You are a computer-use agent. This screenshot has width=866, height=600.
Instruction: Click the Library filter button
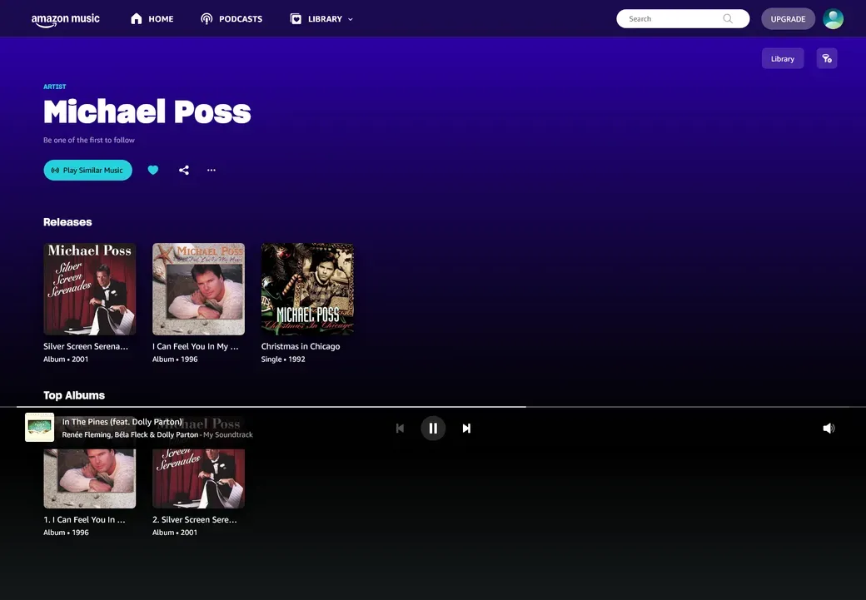[x=782, y=58]
